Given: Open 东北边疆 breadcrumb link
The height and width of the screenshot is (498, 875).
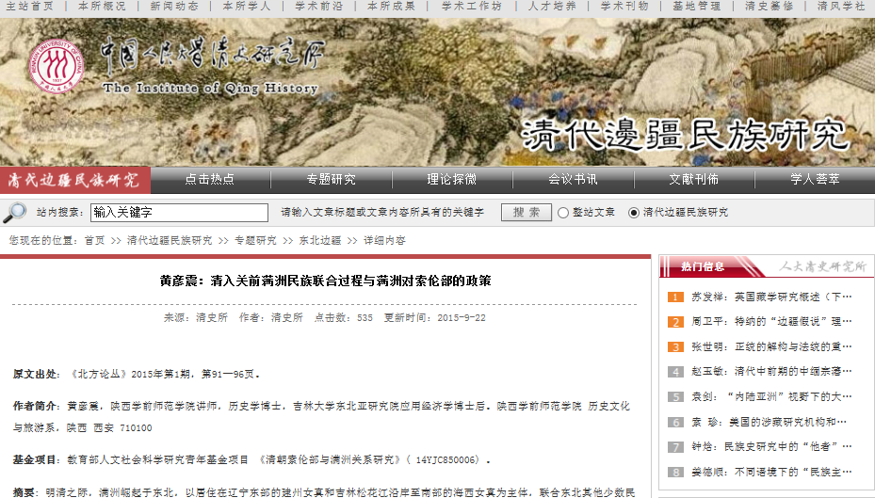Looking at the screenshot, I should [319, 240].
